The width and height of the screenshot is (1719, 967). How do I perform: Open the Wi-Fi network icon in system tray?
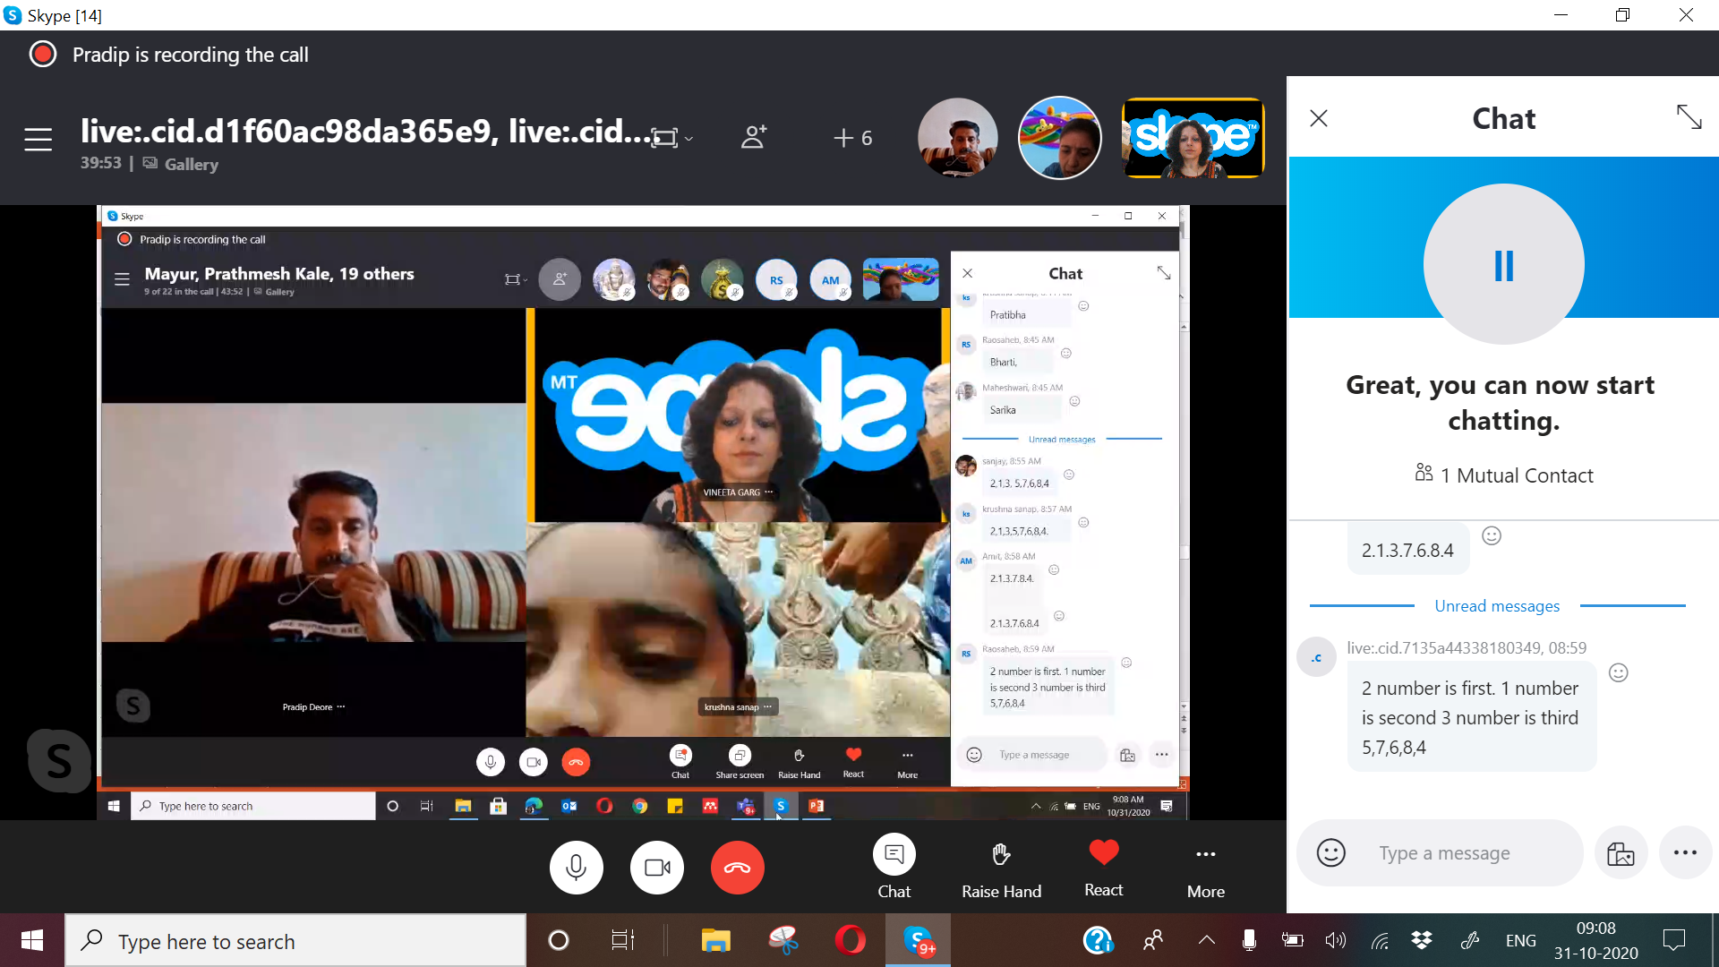pyautogui.click(x=1380, y=940)
